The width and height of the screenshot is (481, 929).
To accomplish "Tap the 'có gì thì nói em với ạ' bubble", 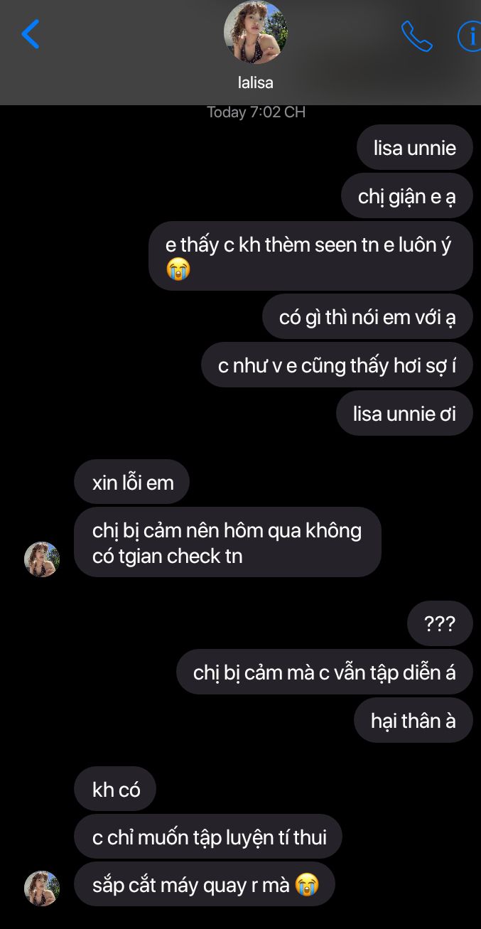I will (x=367, y=317).
